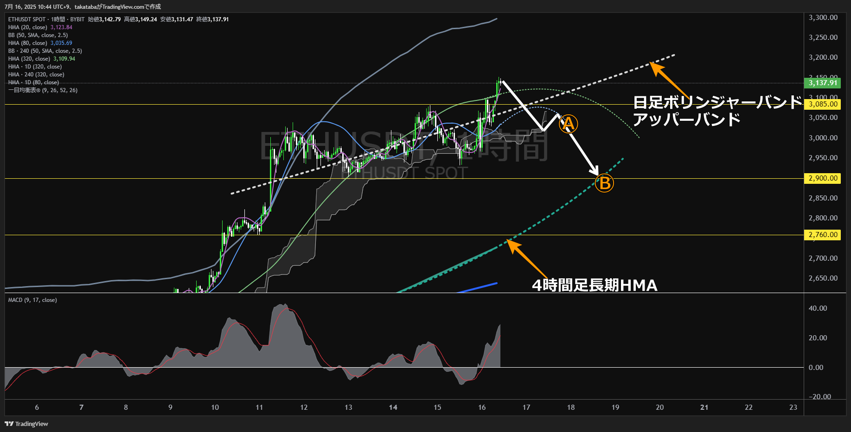Click the 3,200.00 price axis value
The height and width of the screenshot is (432, 851).
click(823, 57)
